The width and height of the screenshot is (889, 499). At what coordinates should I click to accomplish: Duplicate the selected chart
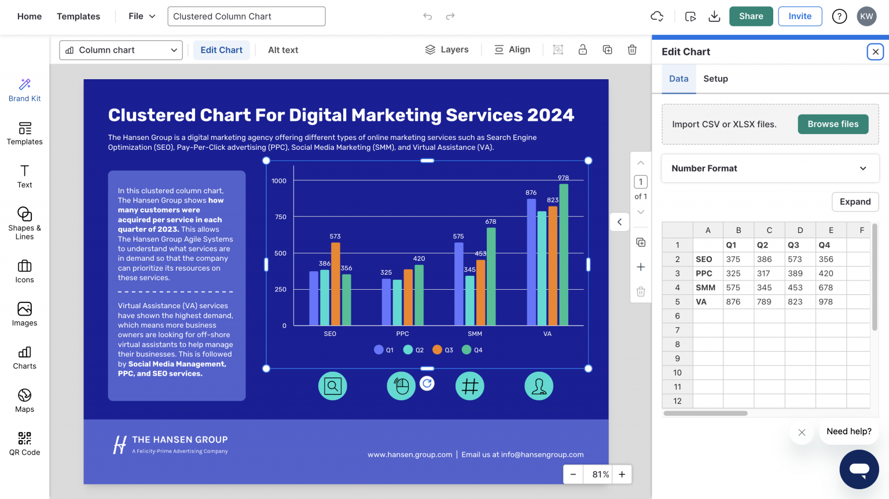[x=607, y=49]
